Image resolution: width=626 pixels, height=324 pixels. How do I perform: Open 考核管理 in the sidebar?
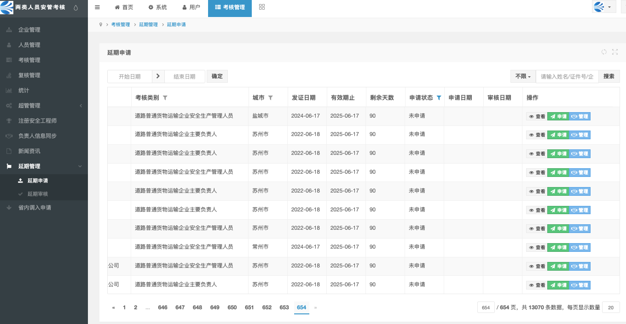tap(44, 60)
